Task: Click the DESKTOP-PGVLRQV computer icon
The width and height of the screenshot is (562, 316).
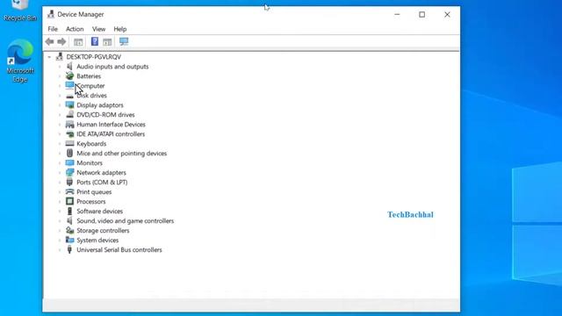Action: tap(59, 56)
